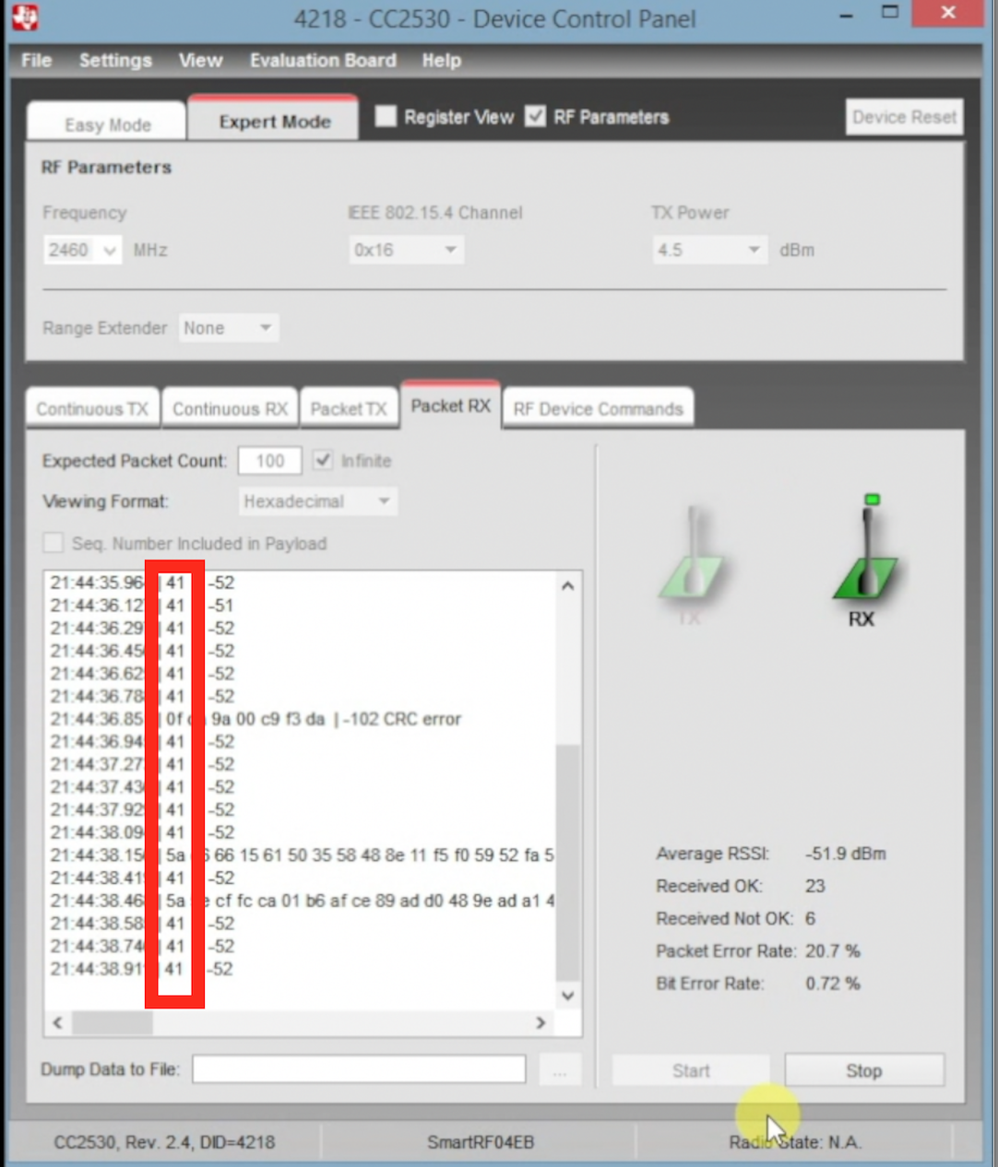Open the Settings menu
This screenshot has width=998, height=1167.
(115, 60)
